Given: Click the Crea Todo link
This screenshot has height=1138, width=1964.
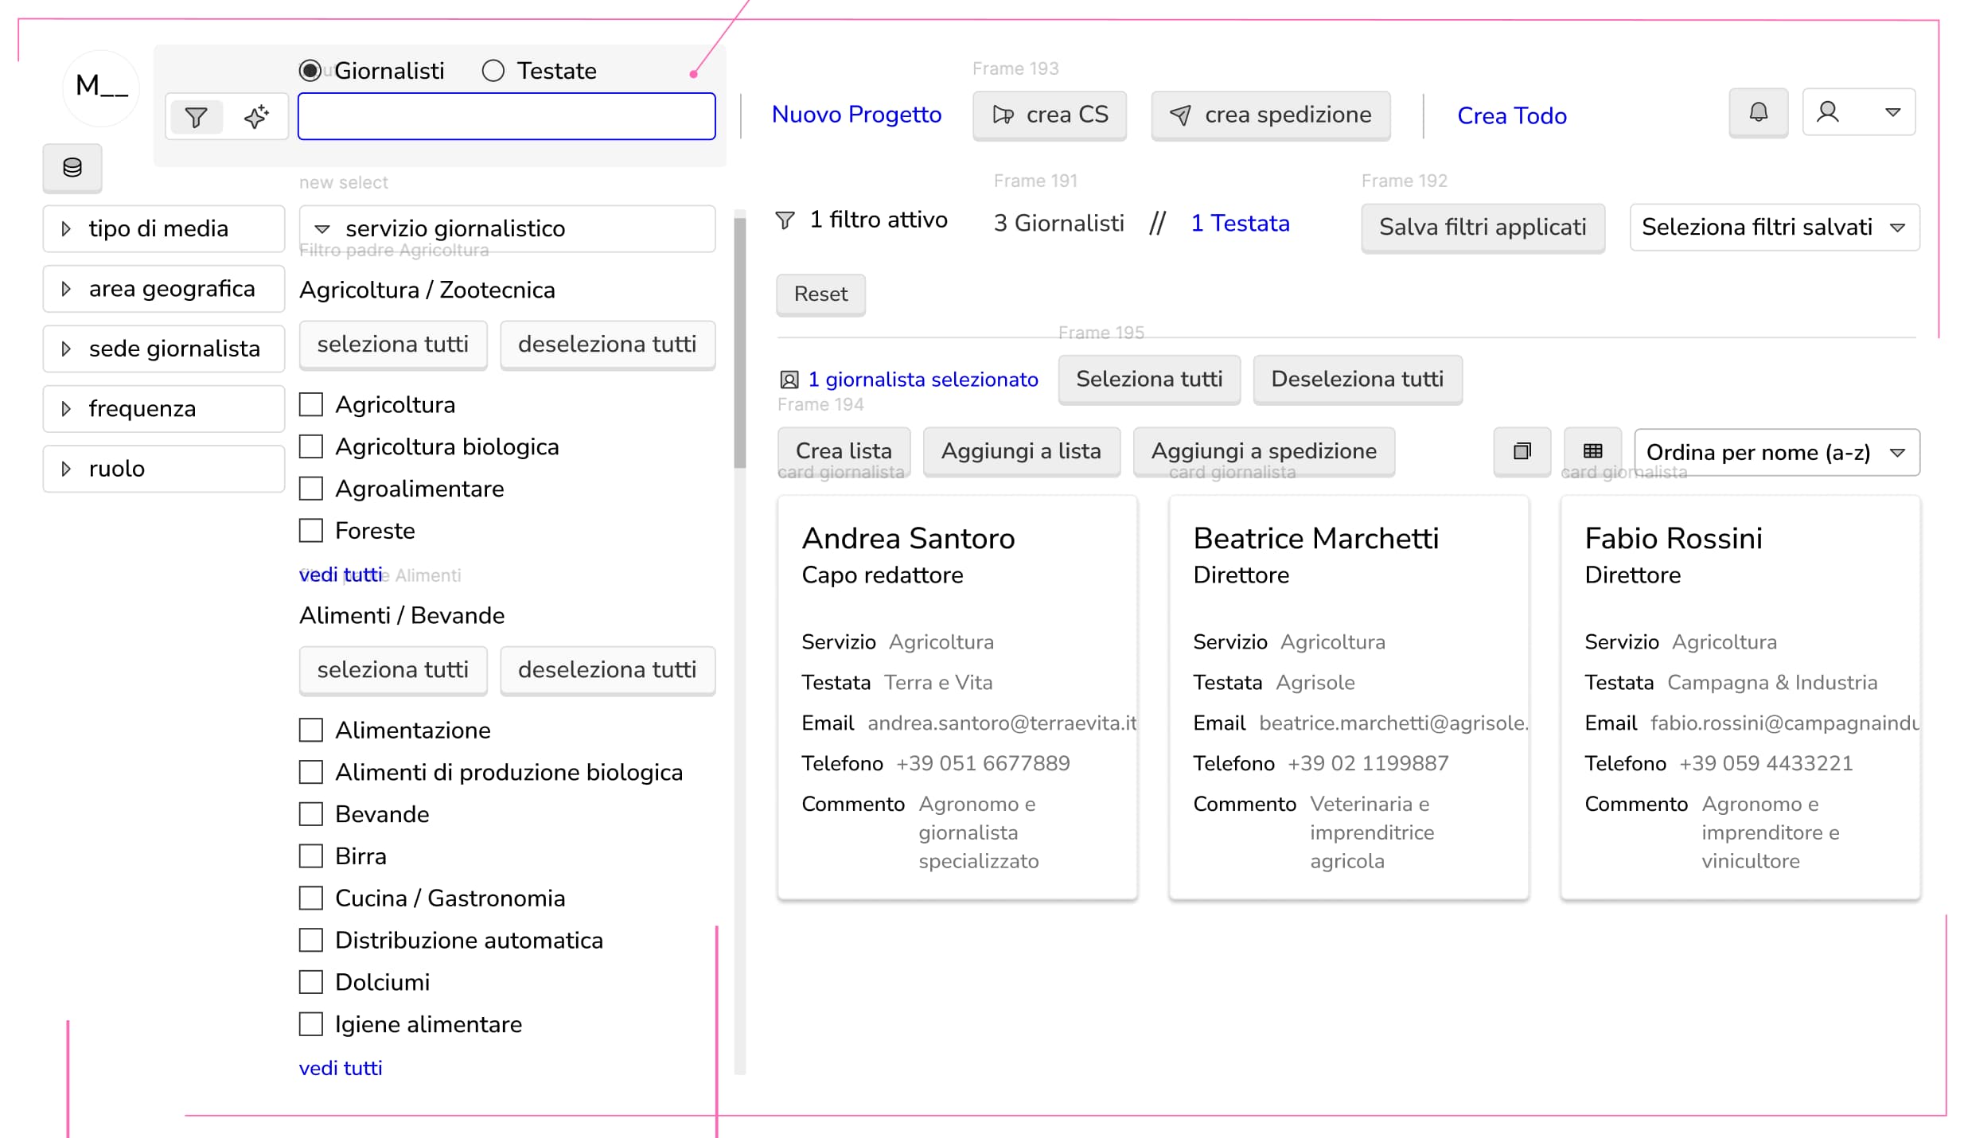Looking at the screenshot, I should click(1512, 116).
